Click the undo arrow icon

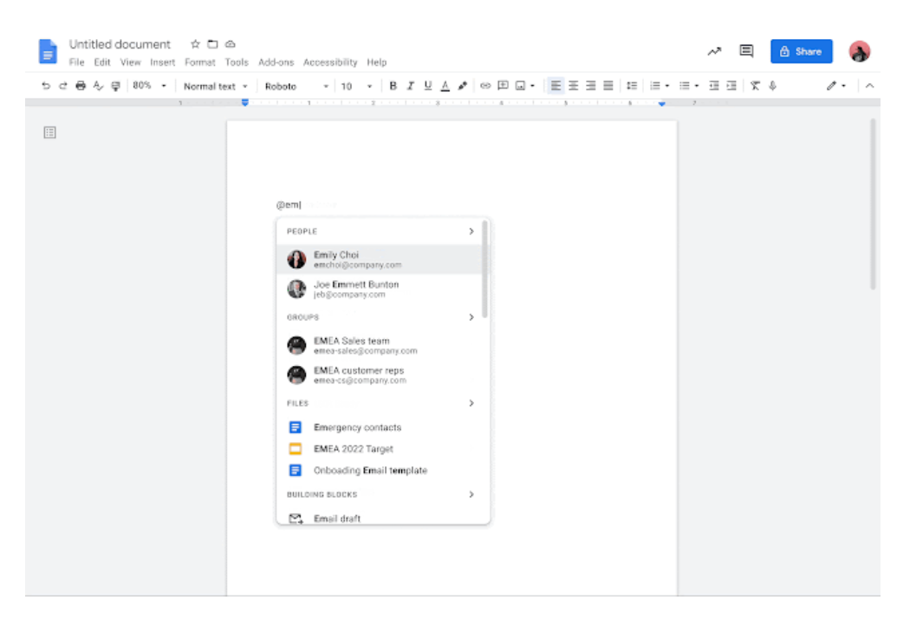click(x=46, y=86)
